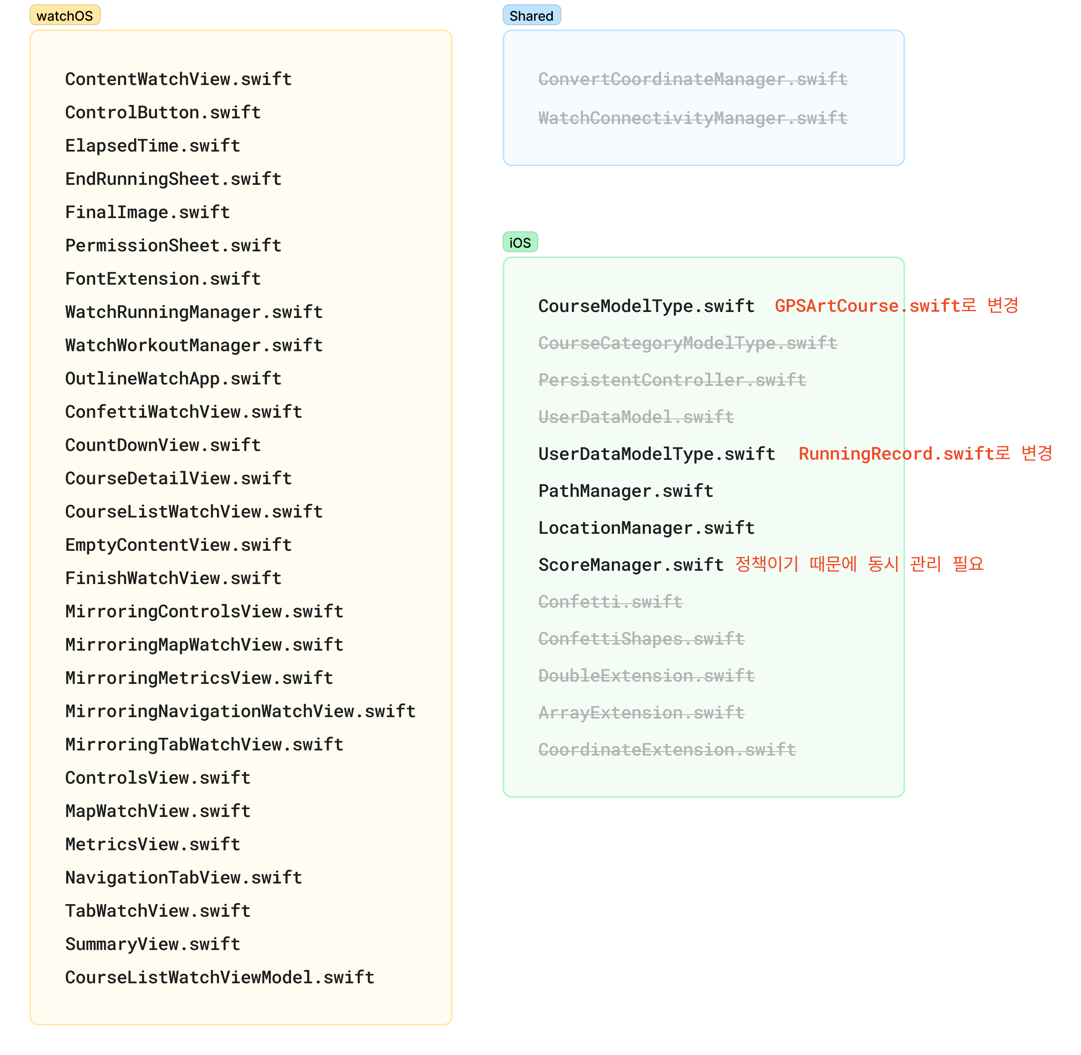Select LocationManager.swift entry
The width and height of the screenshot is (1081, 1055).
point(645,527)
